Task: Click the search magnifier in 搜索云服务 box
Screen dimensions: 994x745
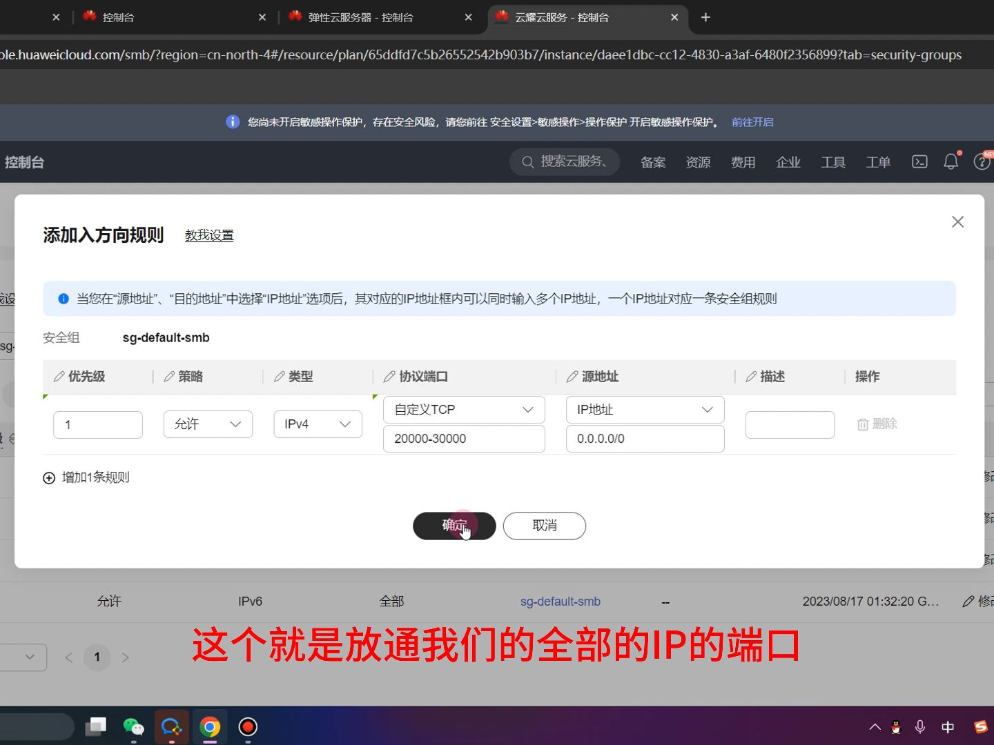Action: tap(527, 161)
